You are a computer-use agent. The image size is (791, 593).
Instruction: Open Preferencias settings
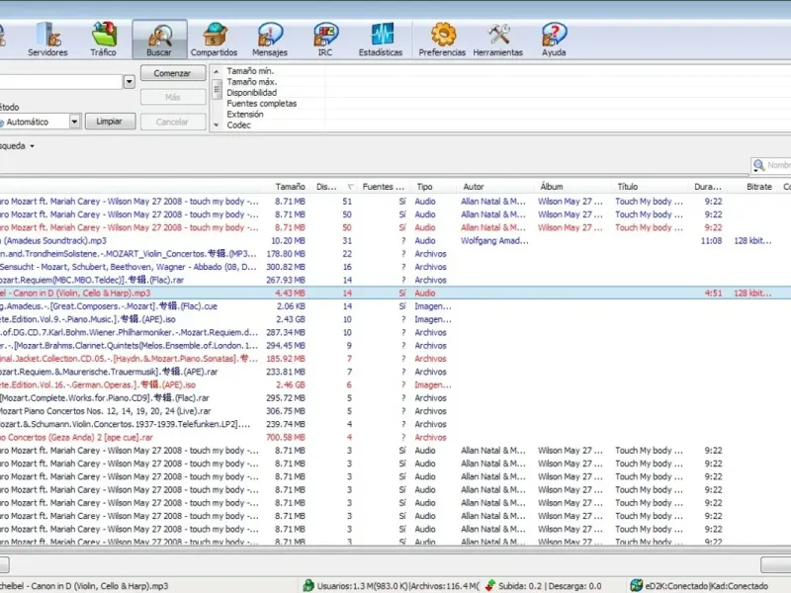pyautogui.click(x=442, y=40)
